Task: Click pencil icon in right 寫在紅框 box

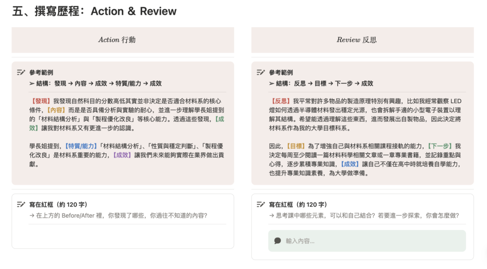Action: point(260,204)
